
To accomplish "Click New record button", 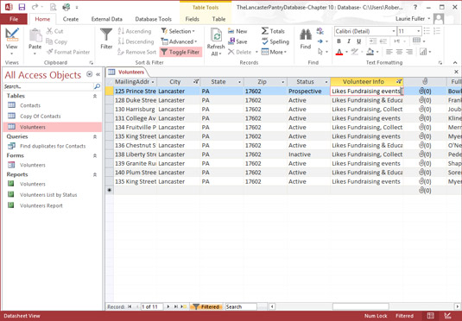I will click(237, 31).
